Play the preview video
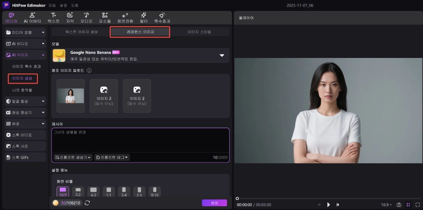This screenshot has height=210, width=423. (328, 205)
